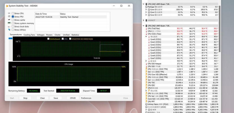The width and height of the screenshot is (234, 113).
Task: Click the circle icon of Package C6 row
Action: pos(146,7)
